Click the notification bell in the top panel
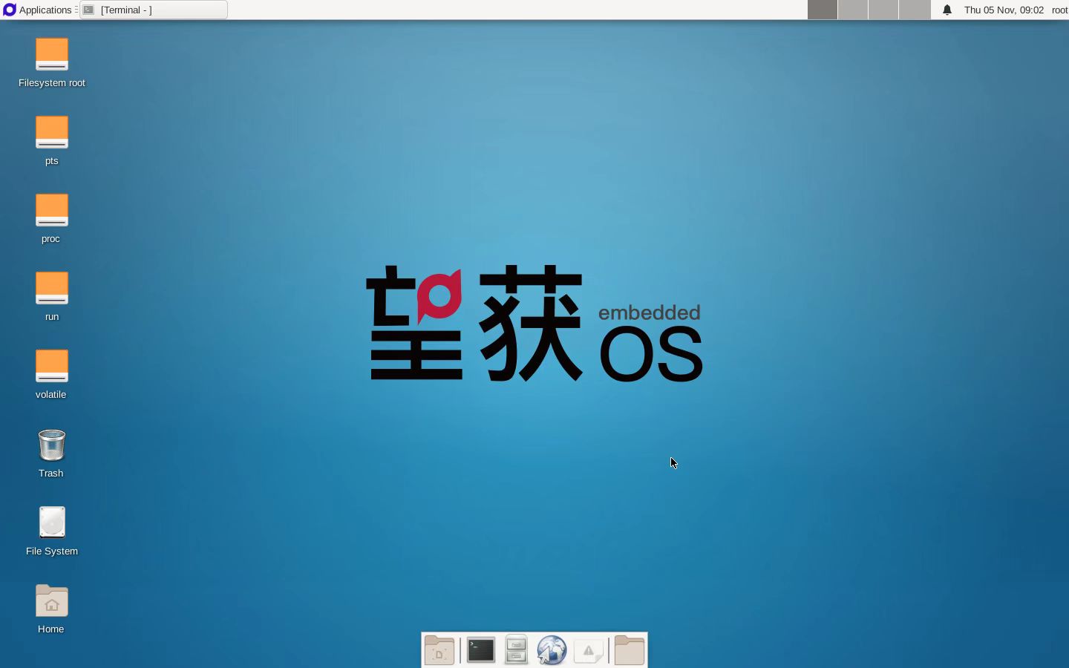This screenshot has height=668, width=1069. [x=947, y=10]
